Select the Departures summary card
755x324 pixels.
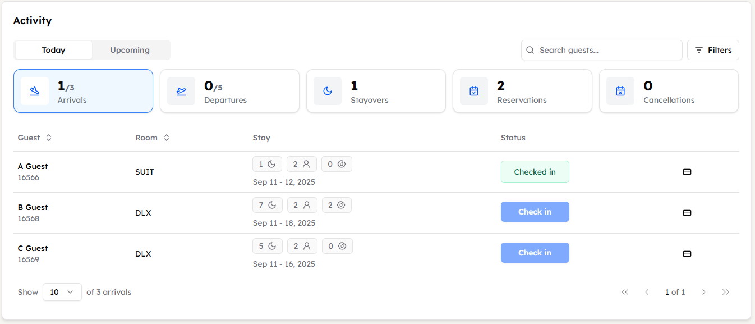229,91
